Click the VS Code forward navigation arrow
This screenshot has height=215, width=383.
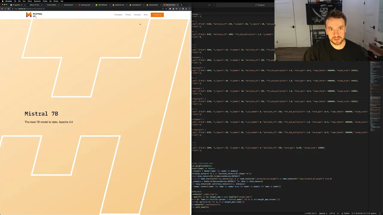pos(213,5)
